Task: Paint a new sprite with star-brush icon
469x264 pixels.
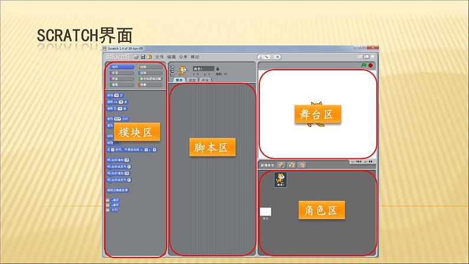Action: tap(281, 165)
